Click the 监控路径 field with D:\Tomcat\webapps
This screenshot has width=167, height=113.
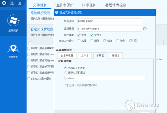(110, 29)
